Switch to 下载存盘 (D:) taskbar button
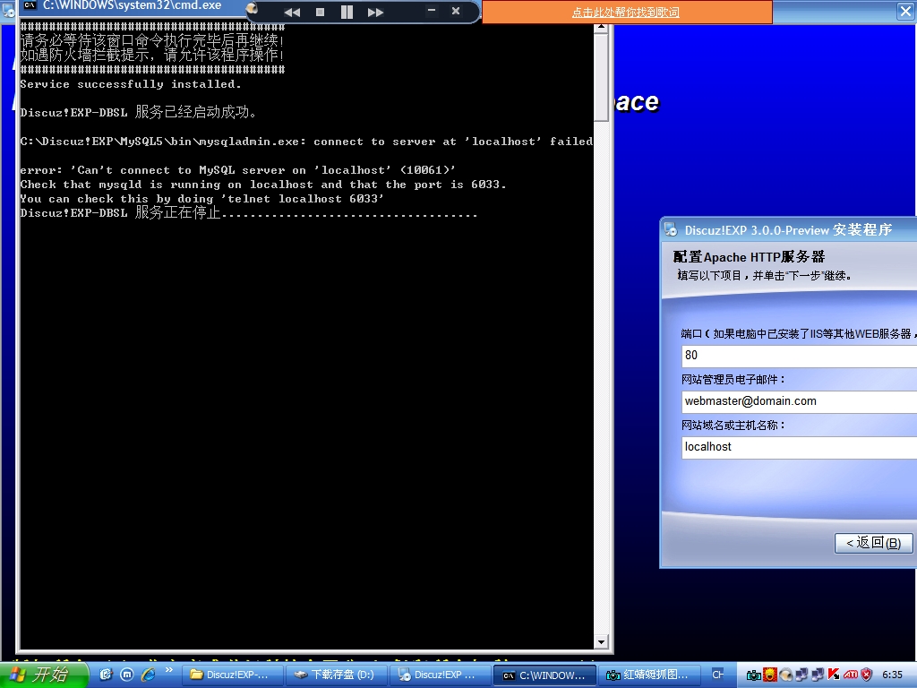917x688 pixels. tap(337, 675)
